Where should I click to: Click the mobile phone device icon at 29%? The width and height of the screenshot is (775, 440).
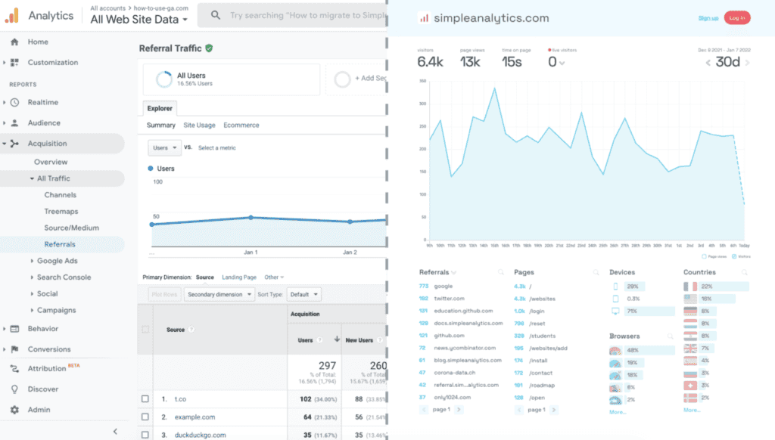(615, 287)
